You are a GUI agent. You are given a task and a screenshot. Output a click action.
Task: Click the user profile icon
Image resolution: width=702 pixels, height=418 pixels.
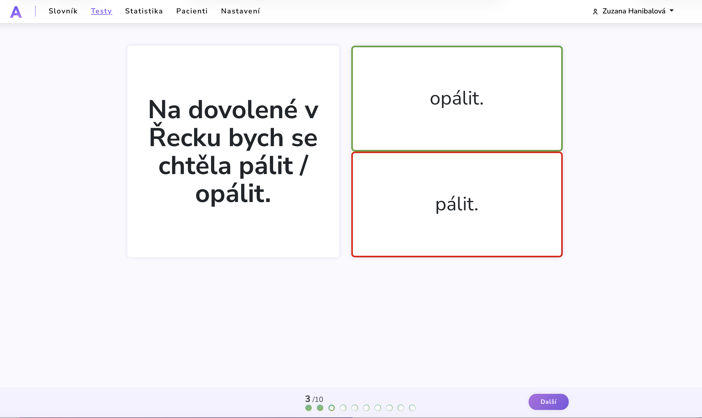(595, 12)
